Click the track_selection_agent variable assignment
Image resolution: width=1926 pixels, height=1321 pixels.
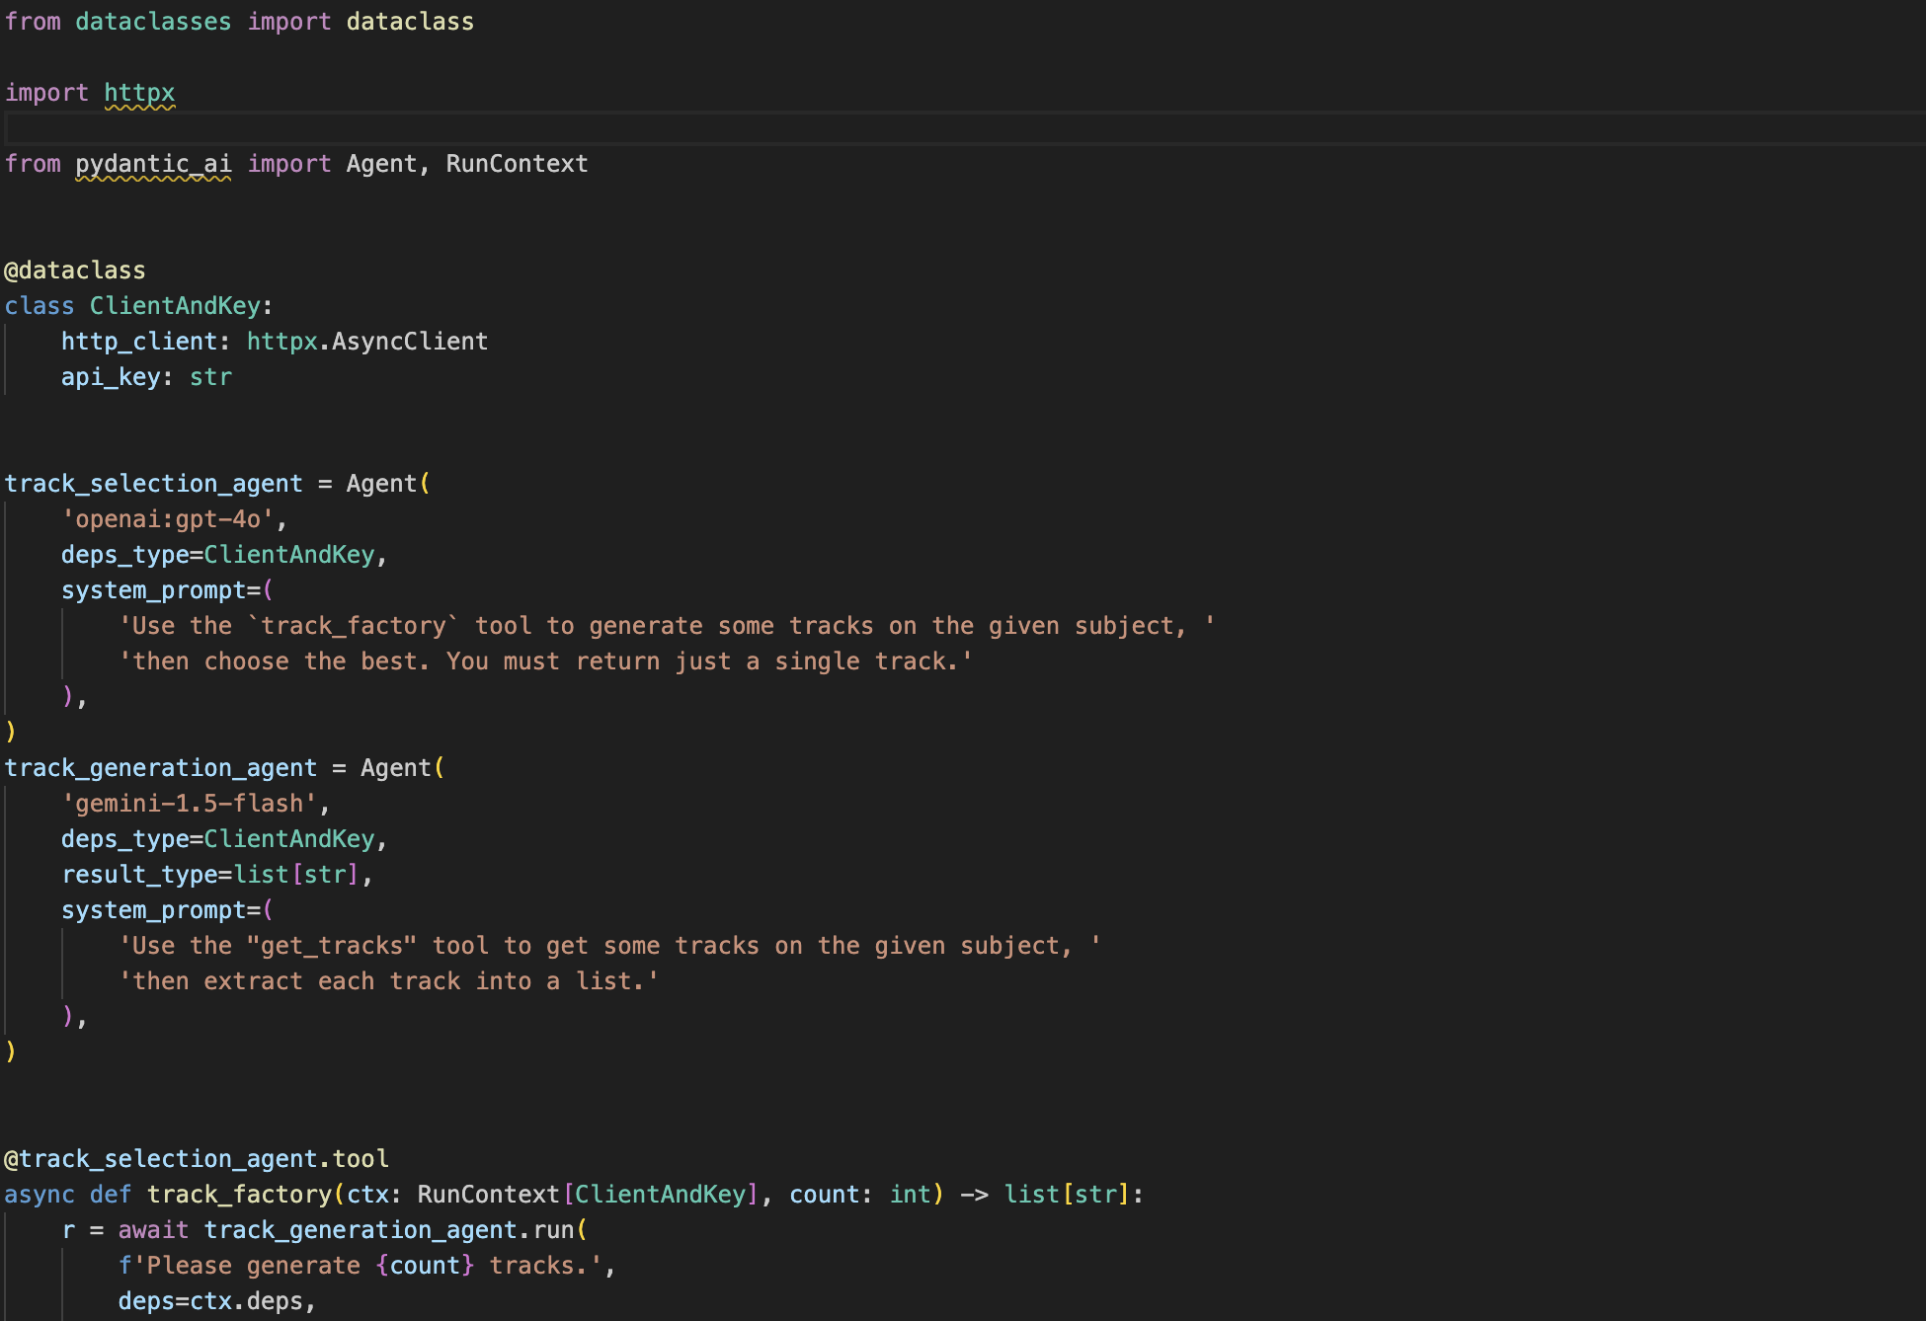coord(153,484)
